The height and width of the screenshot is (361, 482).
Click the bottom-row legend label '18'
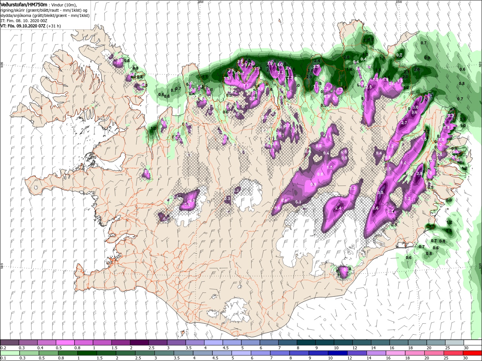pos(408,358)
